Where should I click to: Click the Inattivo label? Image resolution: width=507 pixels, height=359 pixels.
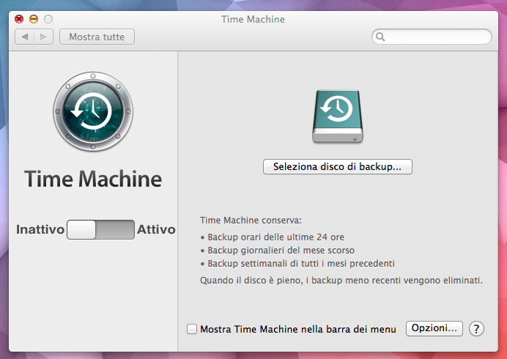[x=40, y=229]
